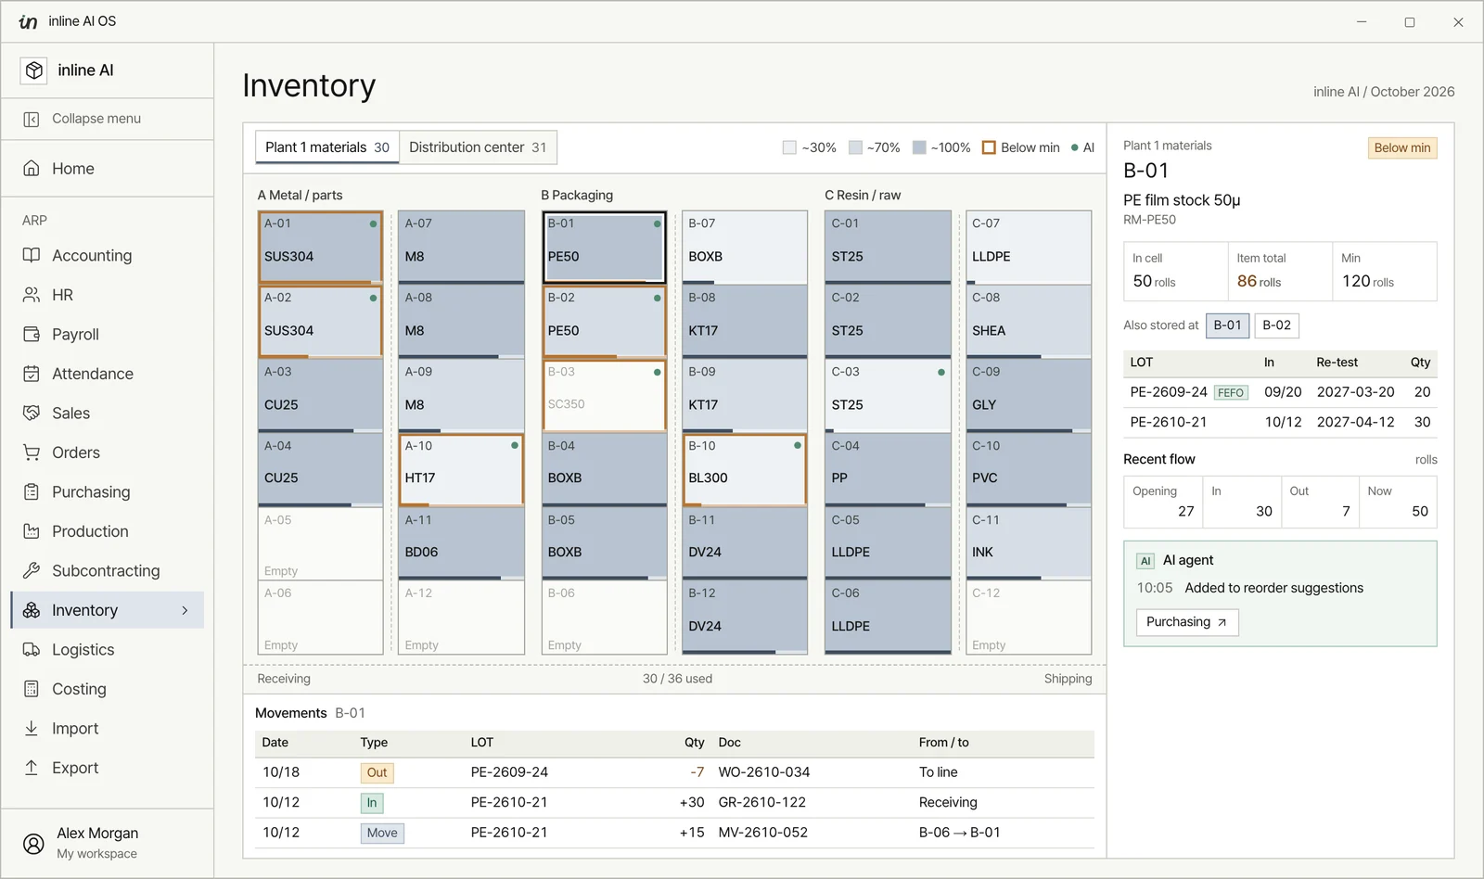The height and width of the screenshot is (879, 1484).
Task: Switch to Distribution center tab
Action: tap(478, 147)
